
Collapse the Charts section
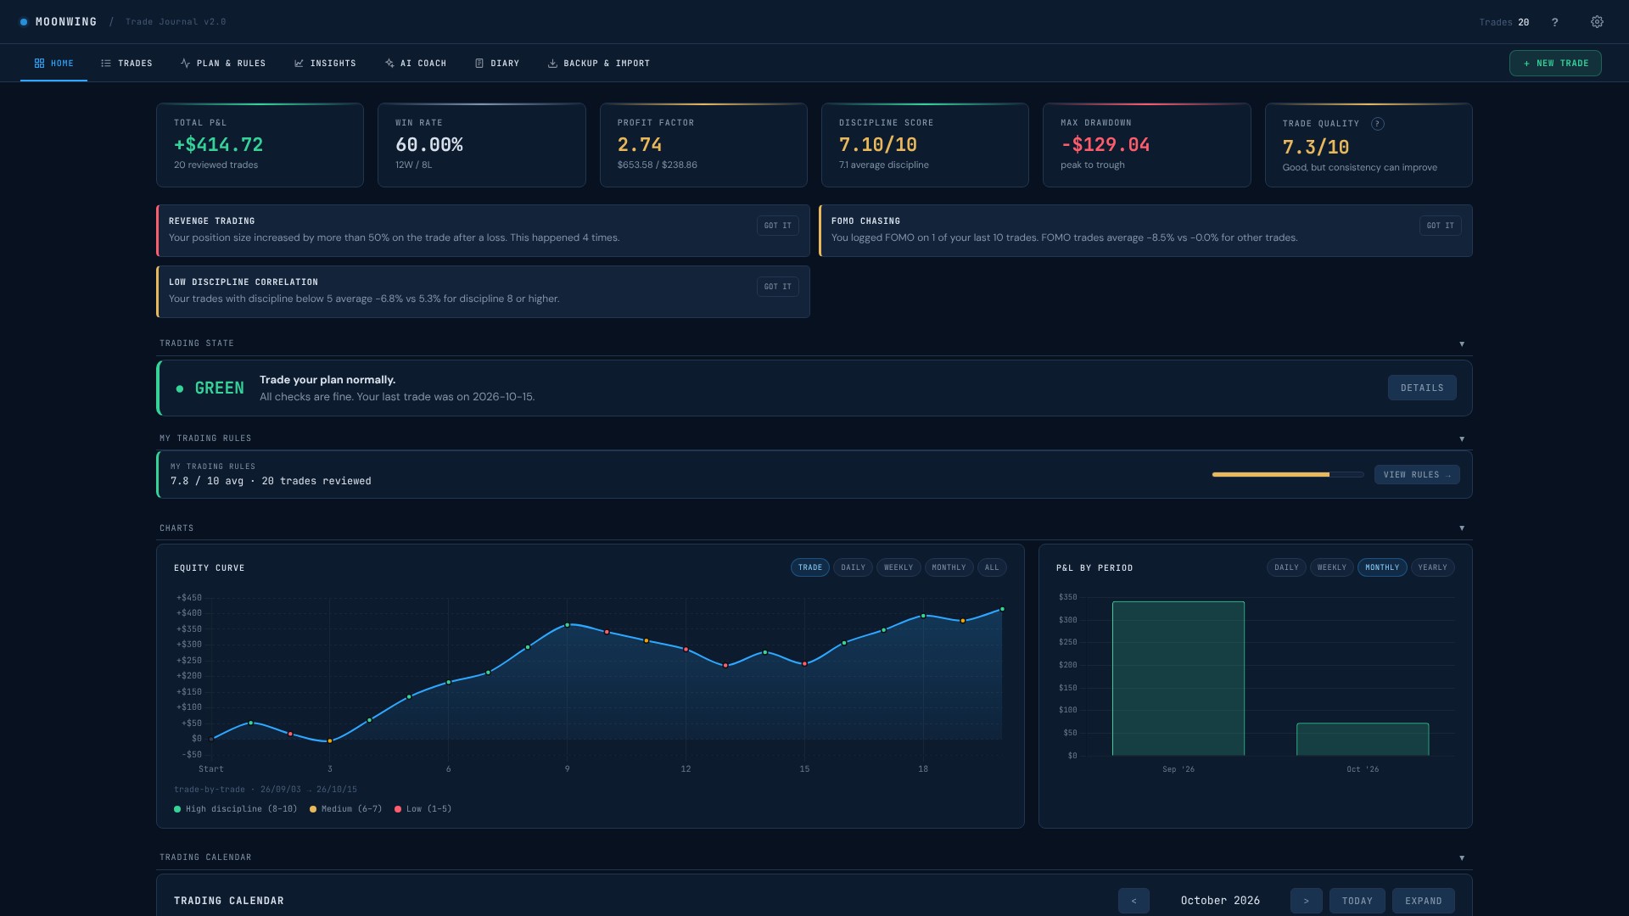pyautogui.click(x=1462, y=528)
